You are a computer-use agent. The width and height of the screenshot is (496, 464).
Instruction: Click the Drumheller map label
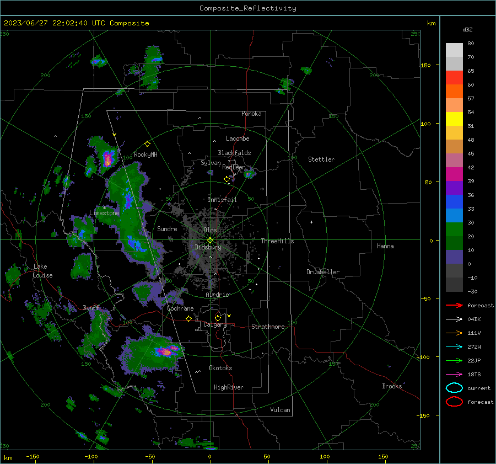323,272
